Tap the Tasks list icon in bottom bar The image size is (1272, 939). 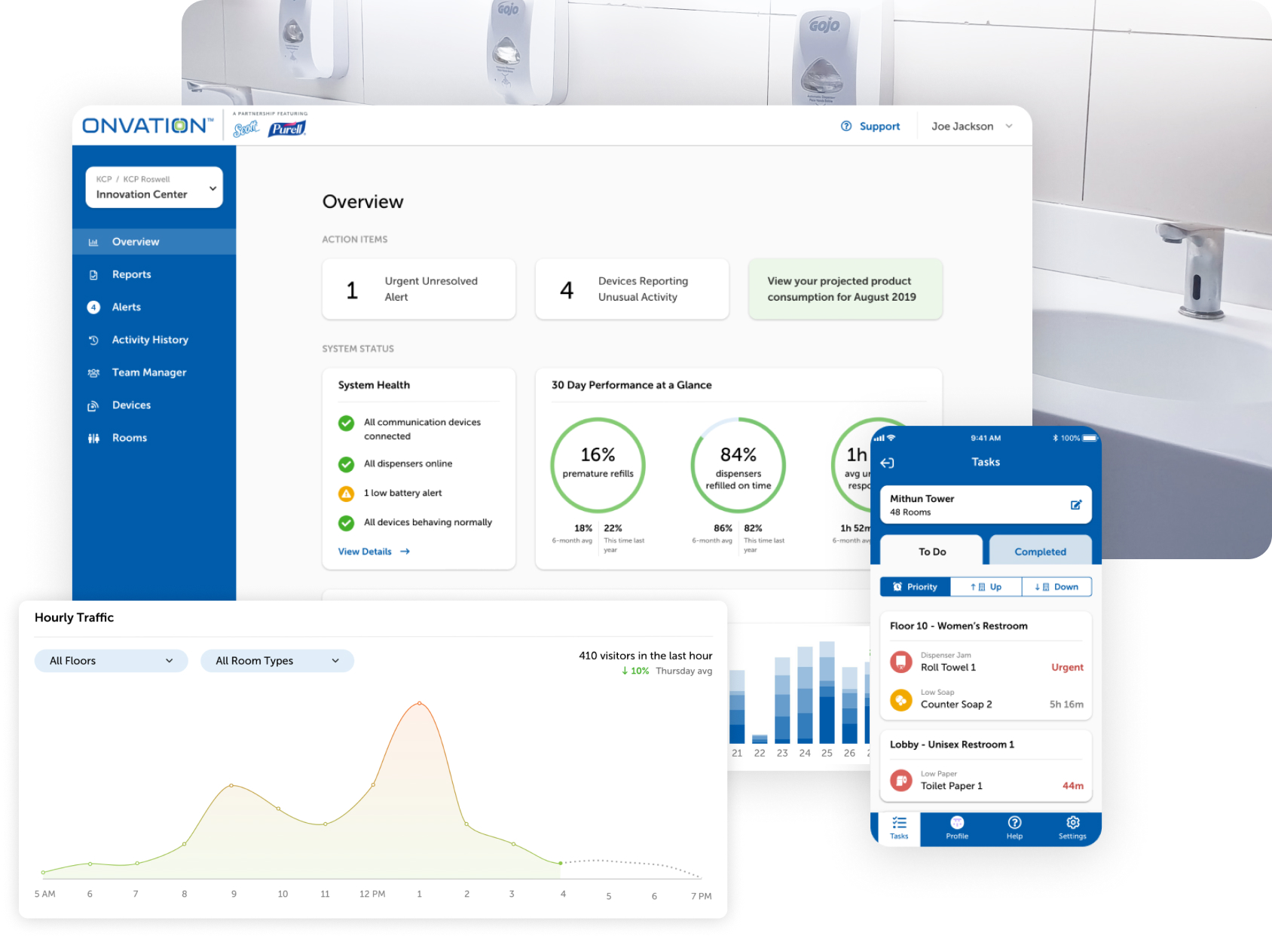point(899,823)
